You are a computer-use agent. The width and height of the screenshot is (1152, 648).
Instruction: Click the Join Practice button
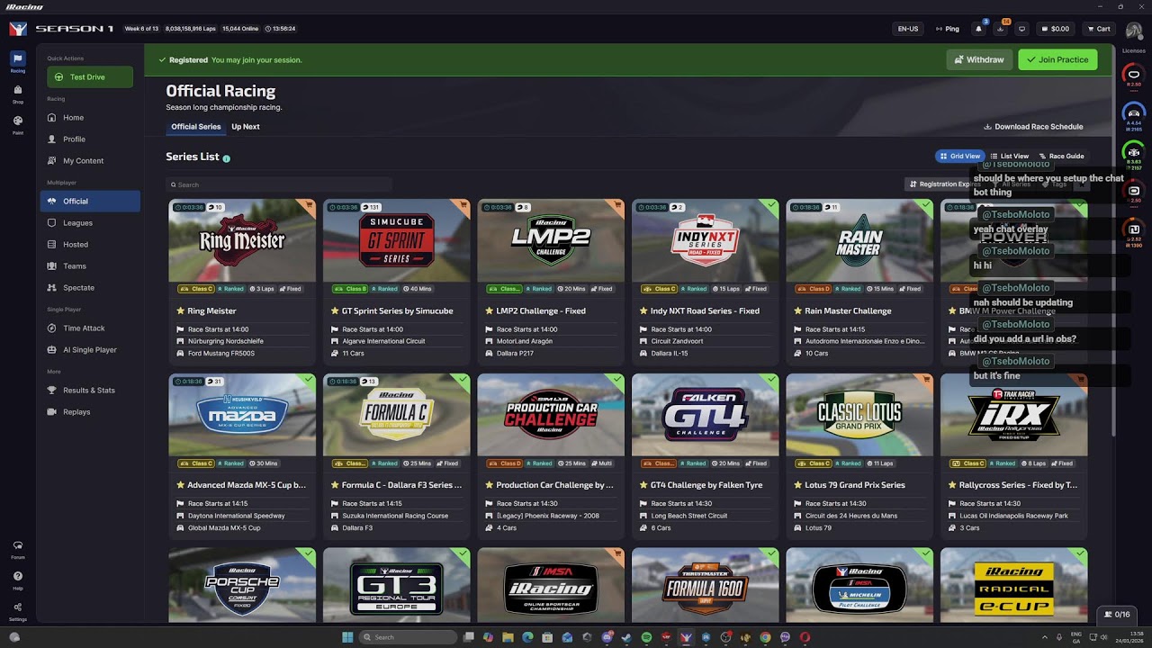[x=1057, y=59]
